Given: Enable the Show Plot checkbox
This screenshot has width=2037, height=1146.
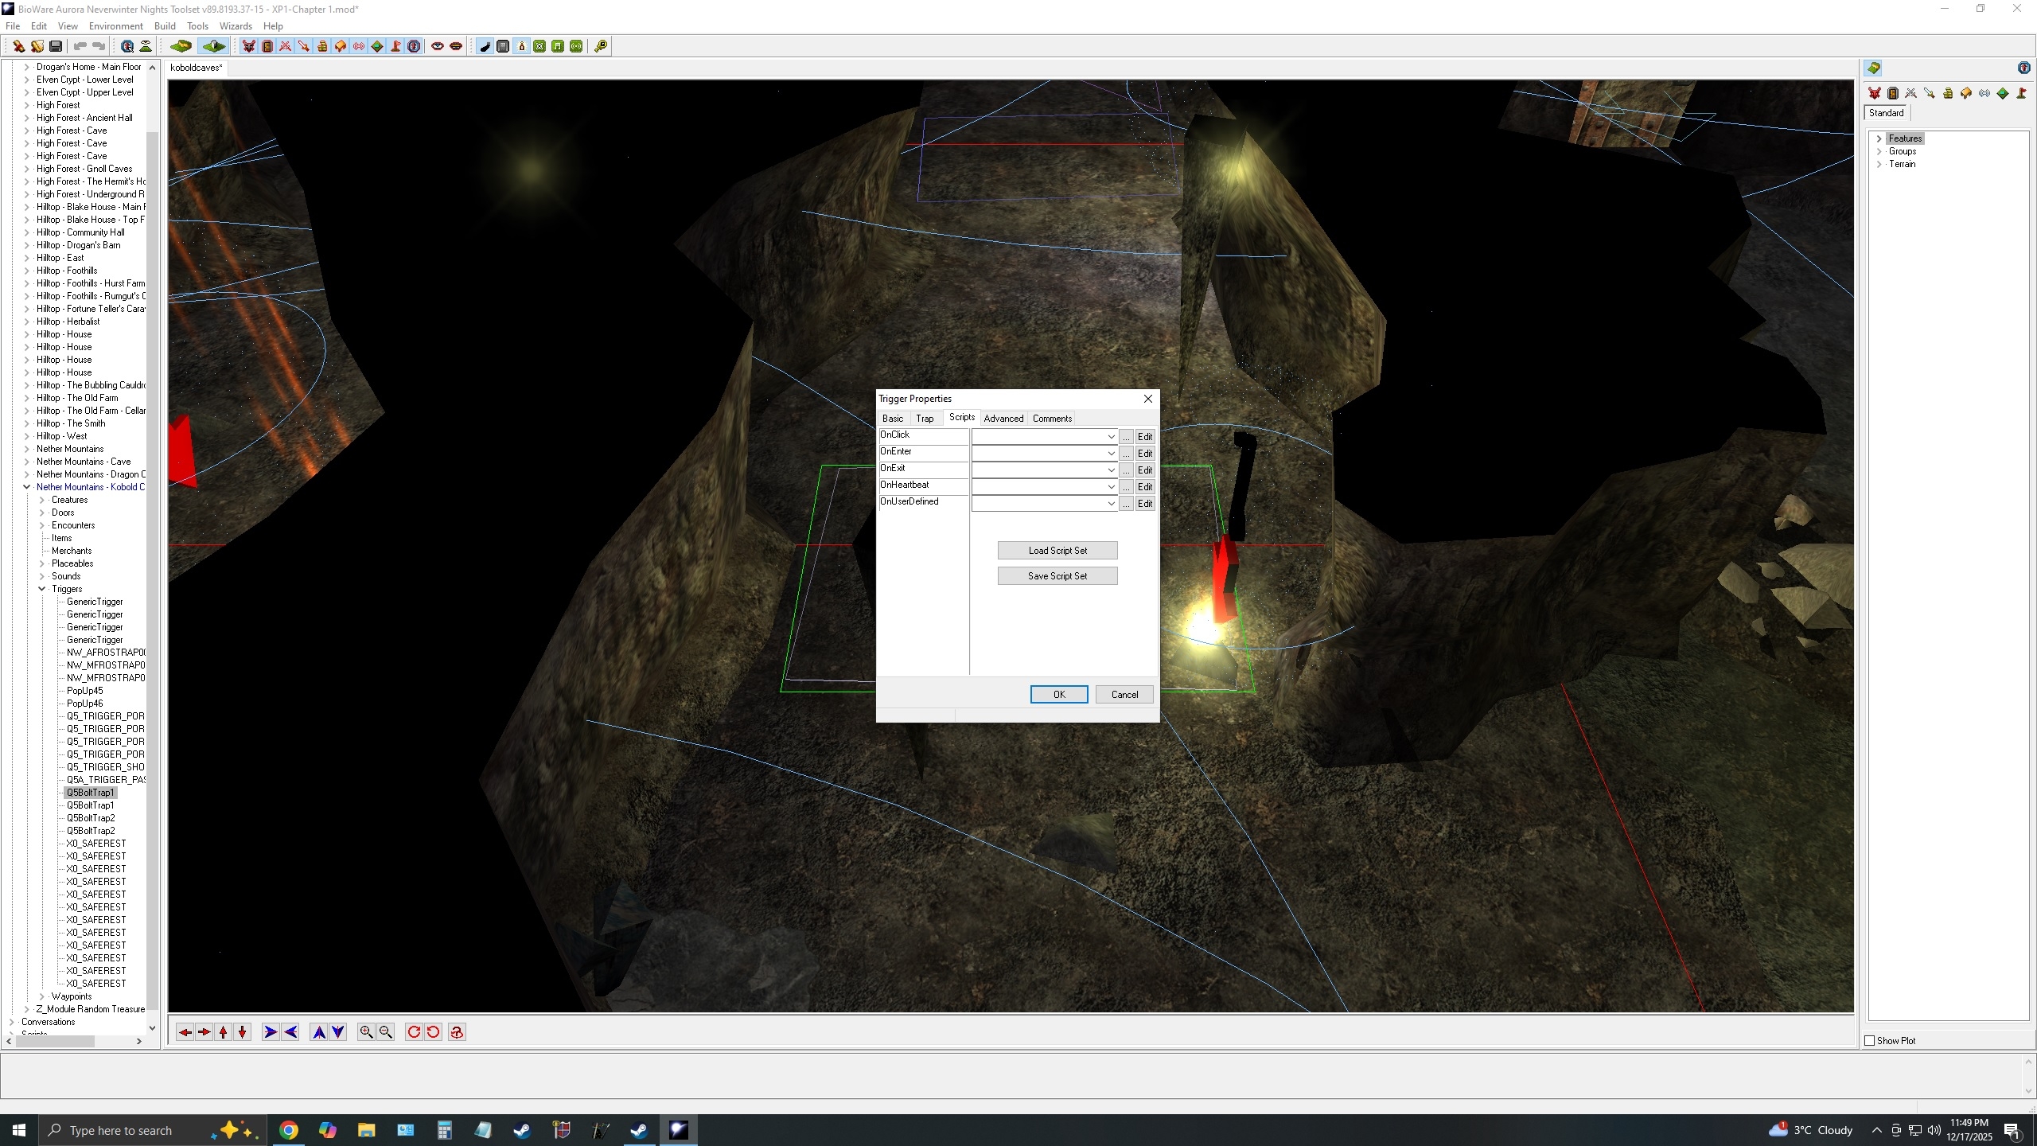Looking at the screenshot, I should coord(1870,1040).
